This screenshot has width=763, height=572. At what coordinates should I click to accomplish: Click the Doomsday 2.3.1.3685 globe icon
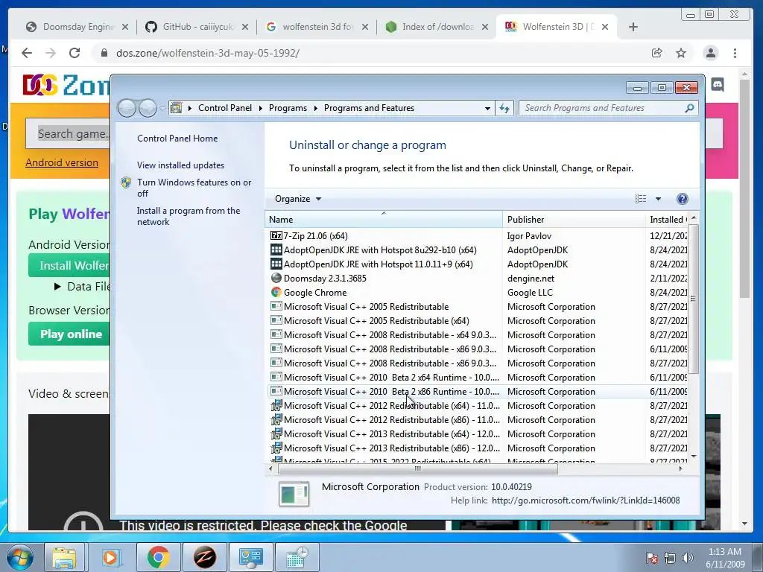click(276, 279)
